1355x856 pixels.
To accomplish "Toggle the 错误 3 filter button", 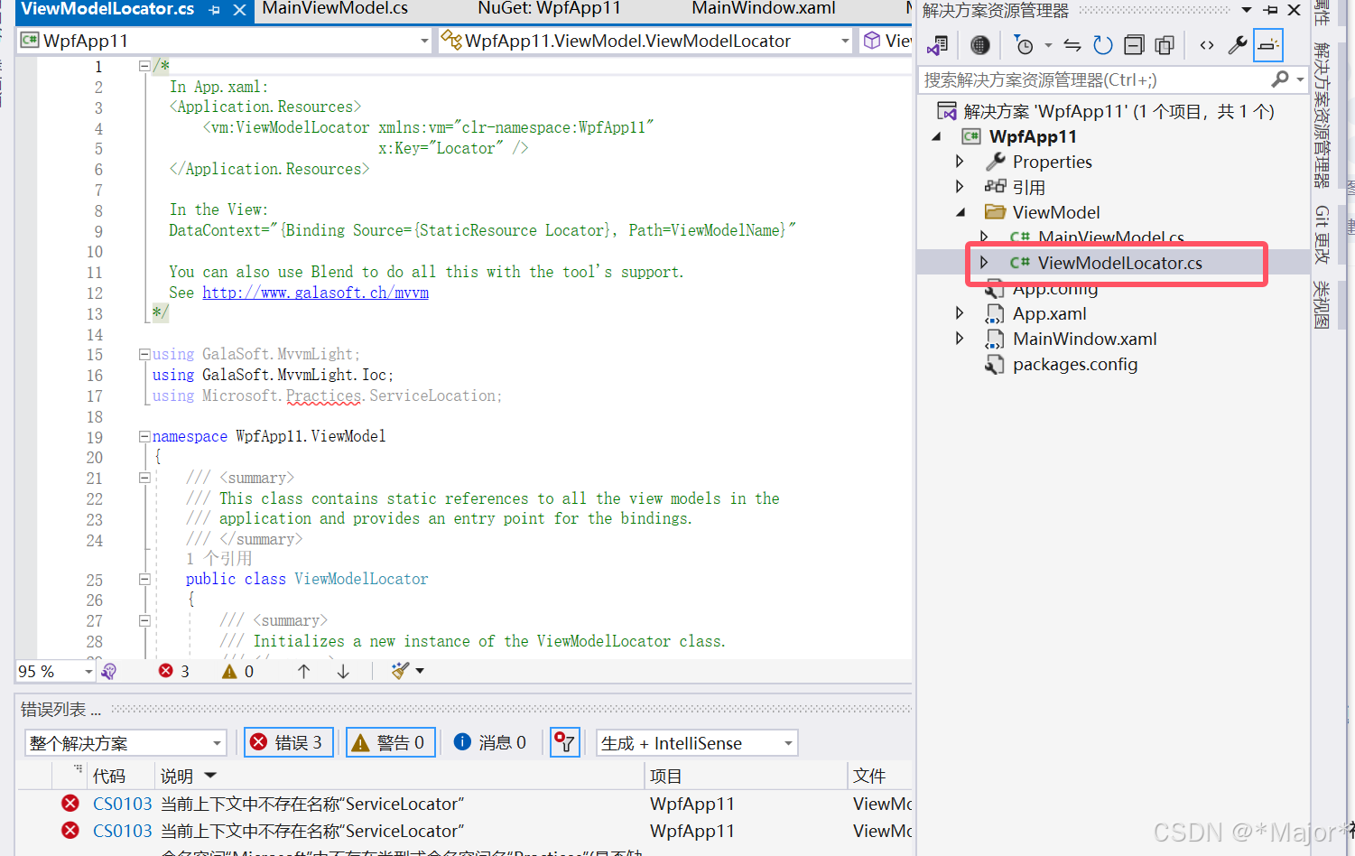I will pyautogui.click(x=289, y=742).
